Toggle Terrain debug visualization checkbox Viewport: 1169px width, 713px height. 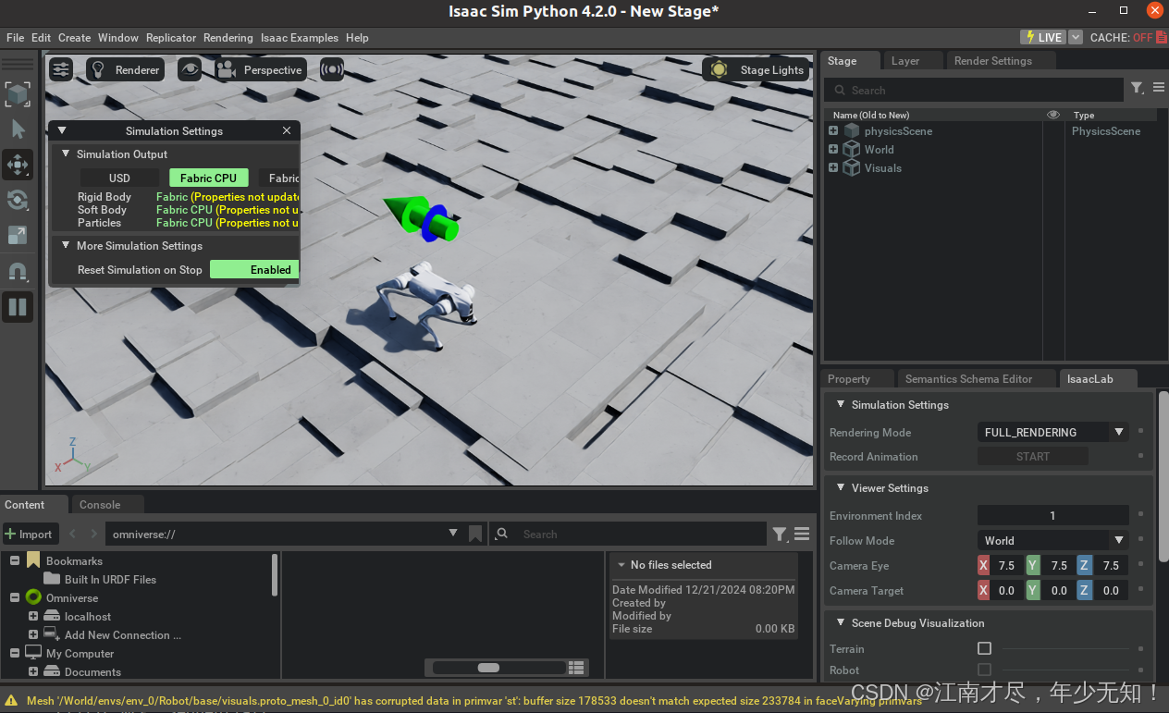pos(984,649)
